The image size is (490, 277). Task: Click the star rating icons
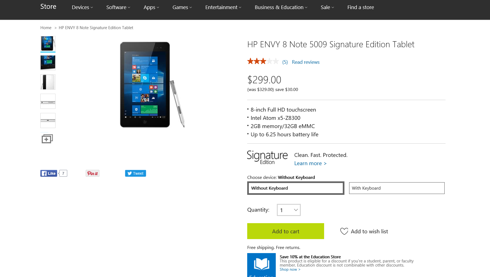(263, 61)
